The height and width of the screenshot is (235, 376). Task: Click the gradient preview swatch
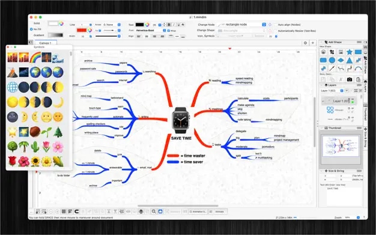tap(56, 35)
